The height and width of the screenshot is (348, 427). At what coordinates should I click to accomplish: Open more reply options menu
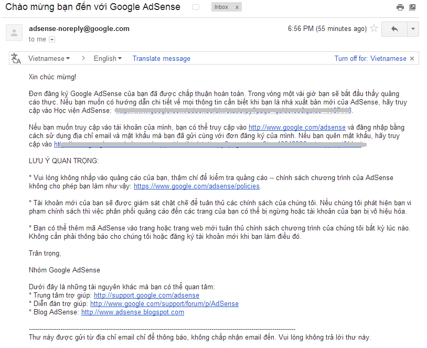[x=412, y=29]
